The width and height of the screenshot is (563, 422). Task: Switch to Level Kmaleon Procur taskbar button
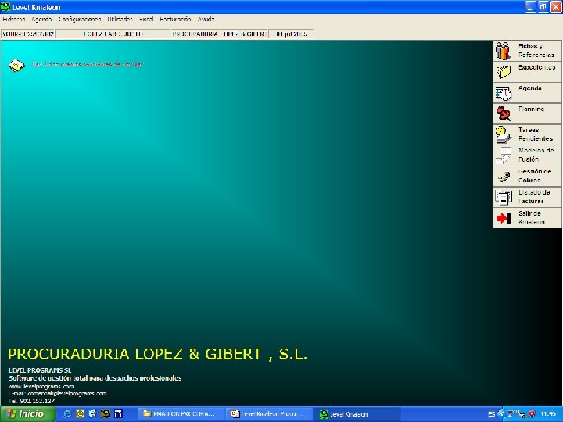tap(269, 414)
